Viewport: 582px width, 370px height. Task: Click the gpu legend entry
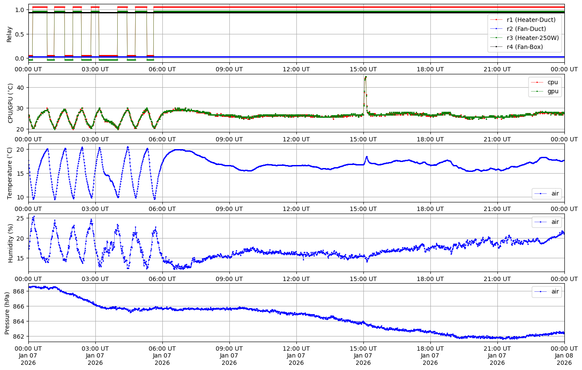(552, 91)
